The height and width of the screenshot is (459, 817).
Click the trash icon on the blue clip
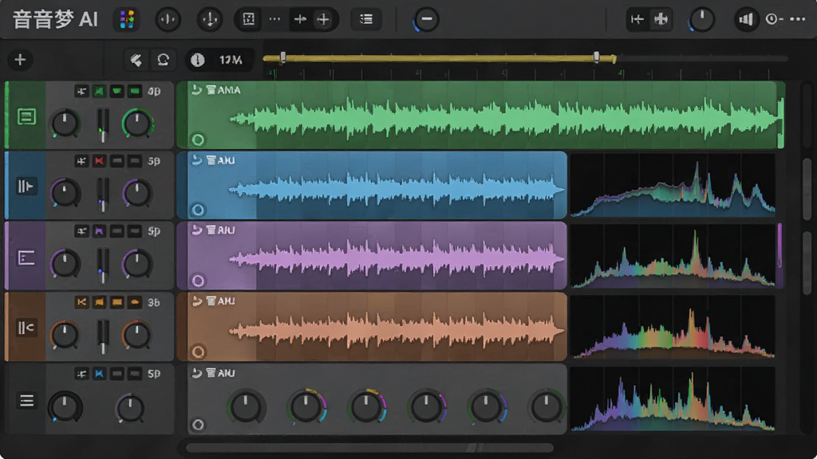point(211,160)
